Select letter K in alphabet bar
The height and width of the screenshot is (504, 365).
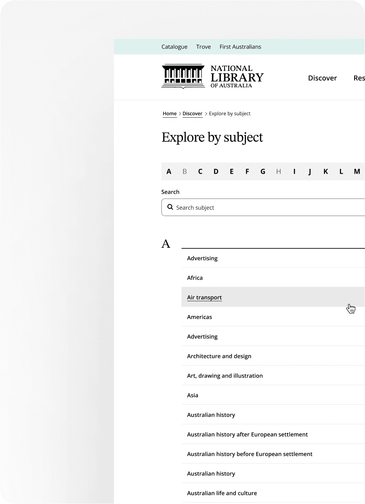pyautogui.click(x=325, y=171)
